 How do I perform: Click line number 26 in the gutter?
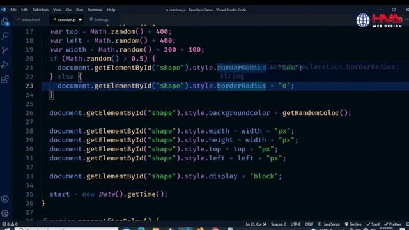(29, 113)
